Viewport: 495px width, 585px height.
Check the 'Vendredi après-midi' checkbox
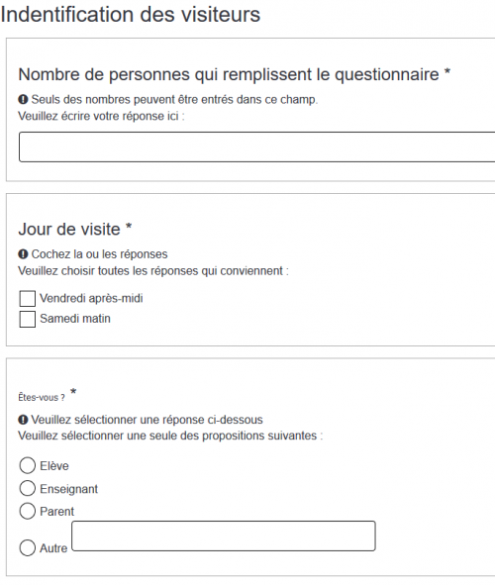click(28, 299)
